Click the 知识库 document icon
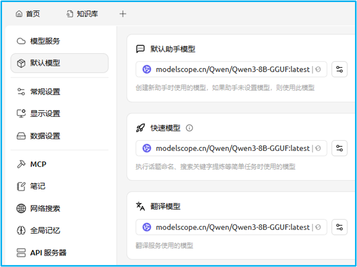The image size is (357, 267). pos(69,14)
